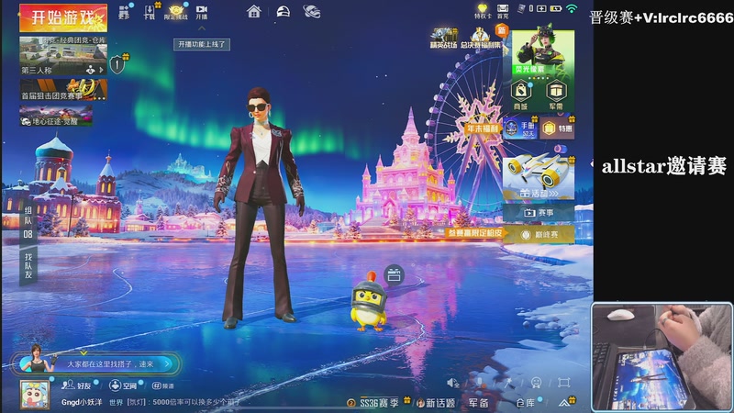This screenshot has width=734, height=413.
Task: Open the 特权卡 privilege card icon
Action: point(483,11)
